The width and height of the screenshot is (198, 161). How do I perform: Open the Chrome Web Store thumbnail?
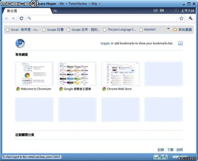pos(120,74)
